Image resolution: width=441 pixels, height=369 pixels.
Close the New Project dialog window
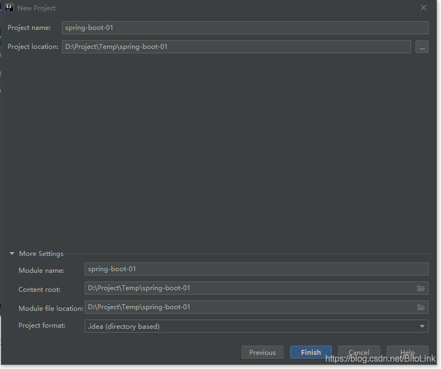(x=424, y=8)
